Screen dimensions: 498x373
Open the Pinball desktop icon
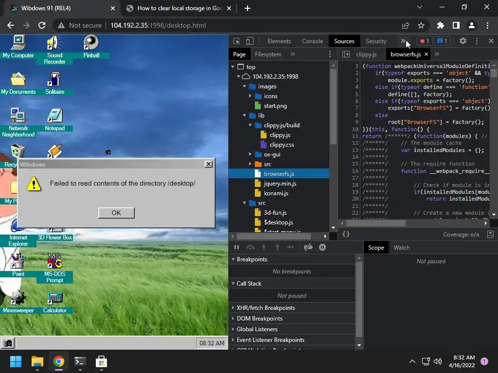(91, 47)
